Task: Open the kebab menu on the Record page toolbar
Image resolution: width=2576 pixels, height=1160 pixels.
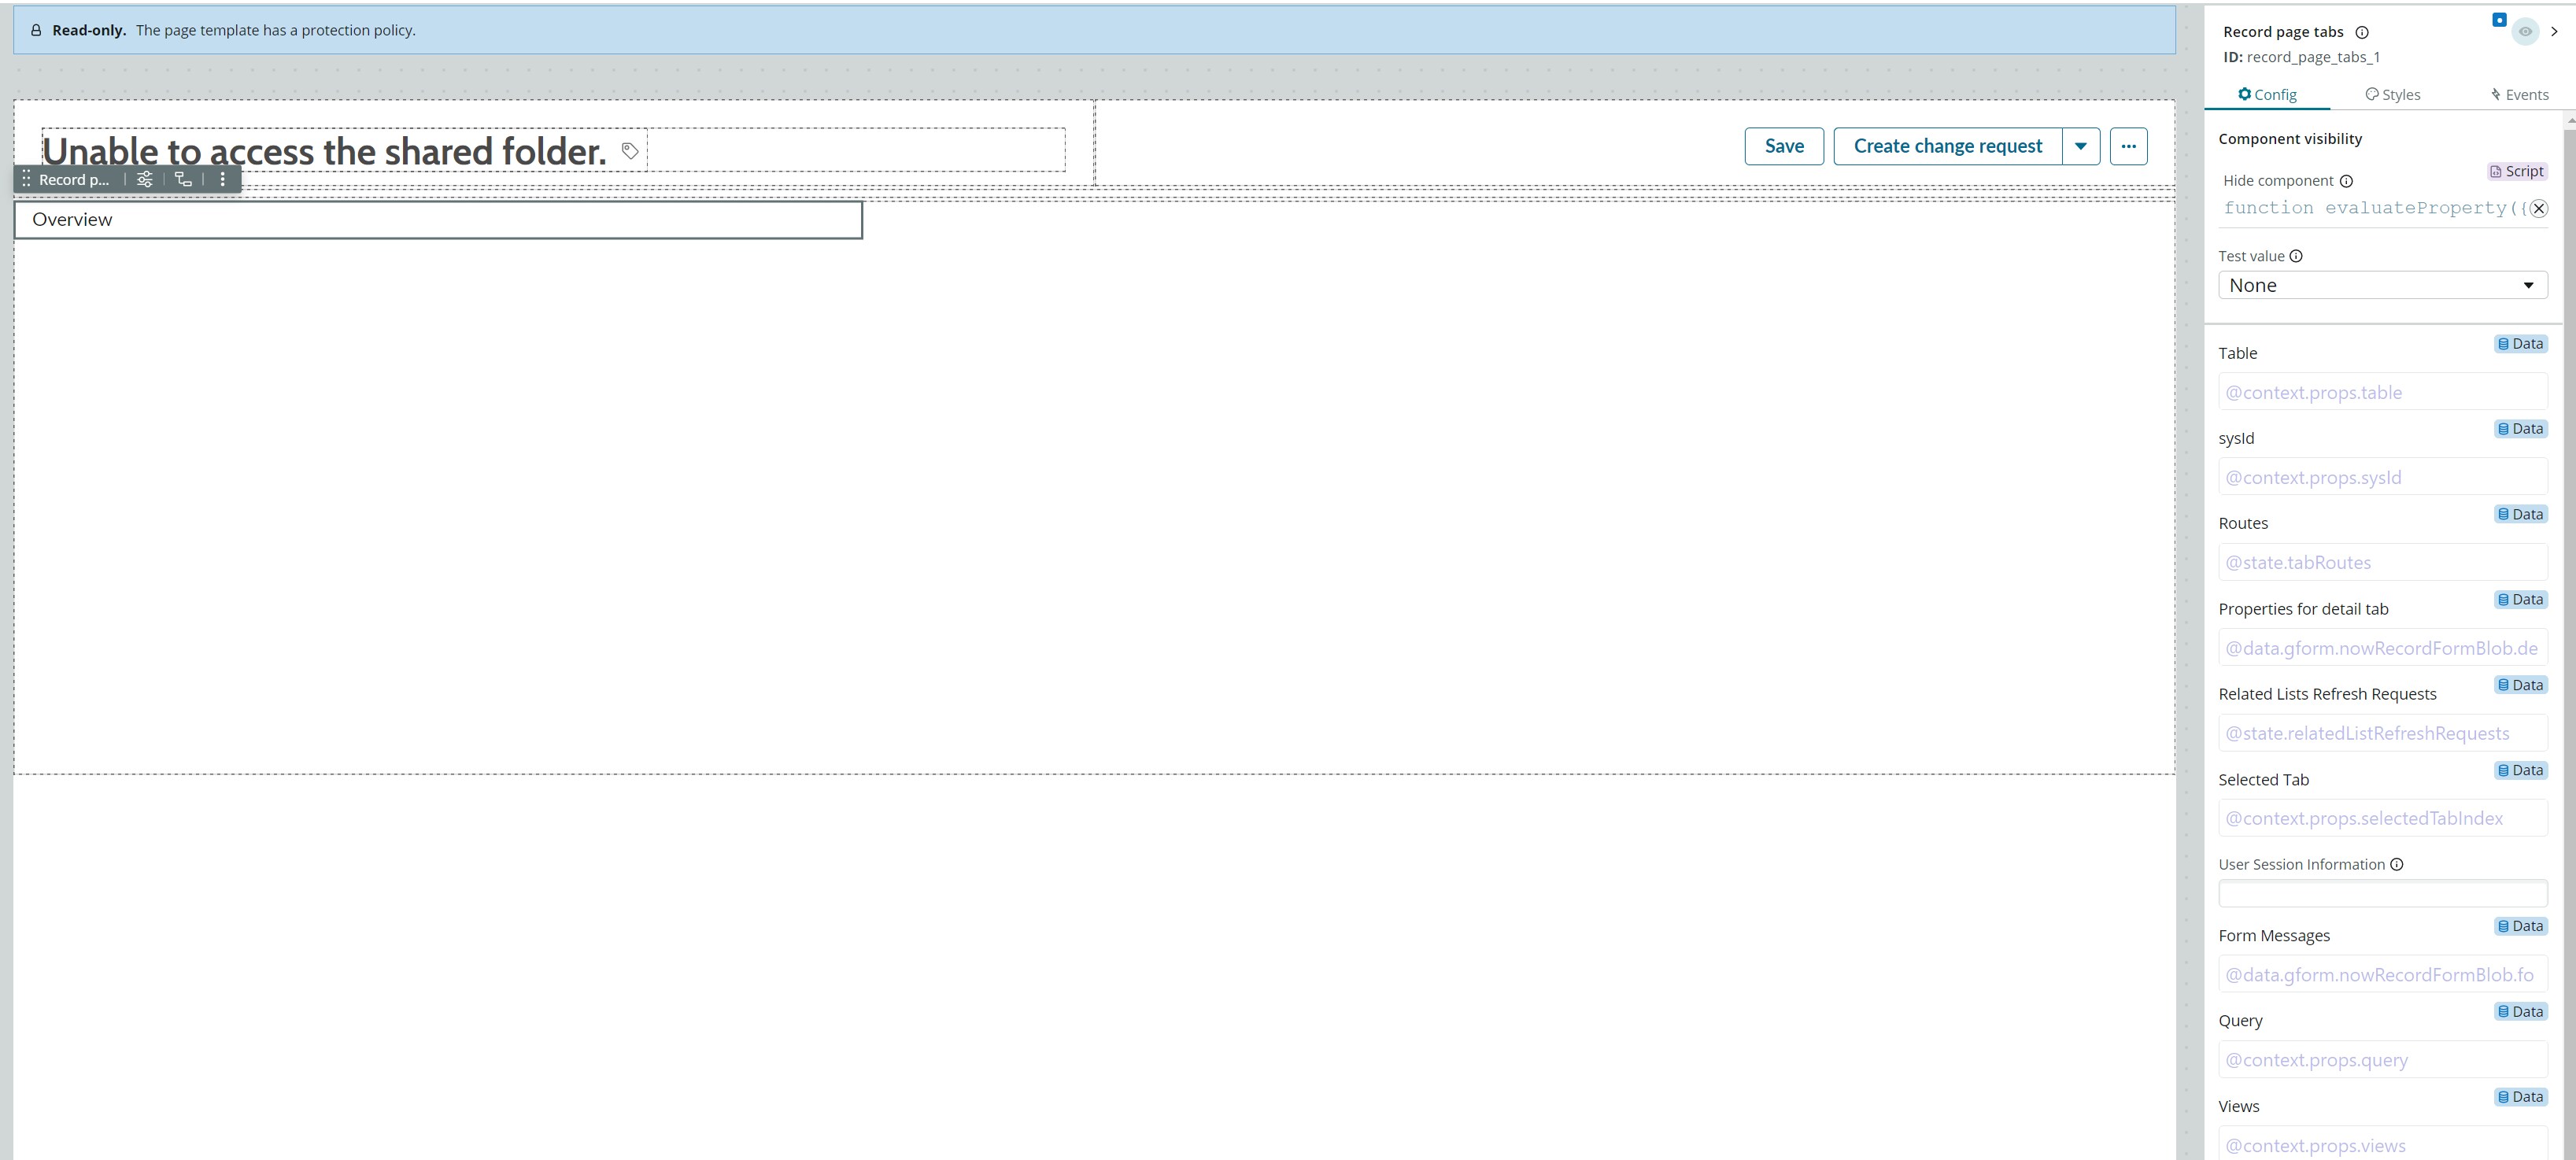Action: [x=222, y=179]
